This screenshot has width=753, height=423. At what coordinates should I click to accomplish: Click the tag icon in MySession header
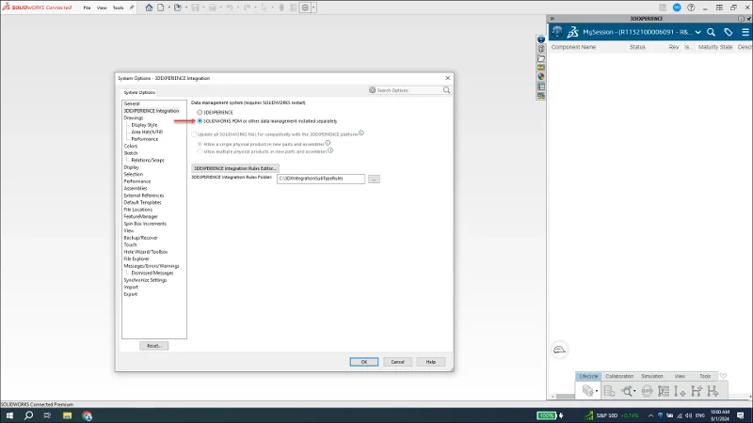pos(729,31)
